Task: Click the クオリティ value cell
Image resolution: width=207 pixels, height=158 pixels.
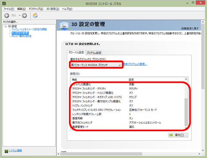Action: [x=133, y=88]
